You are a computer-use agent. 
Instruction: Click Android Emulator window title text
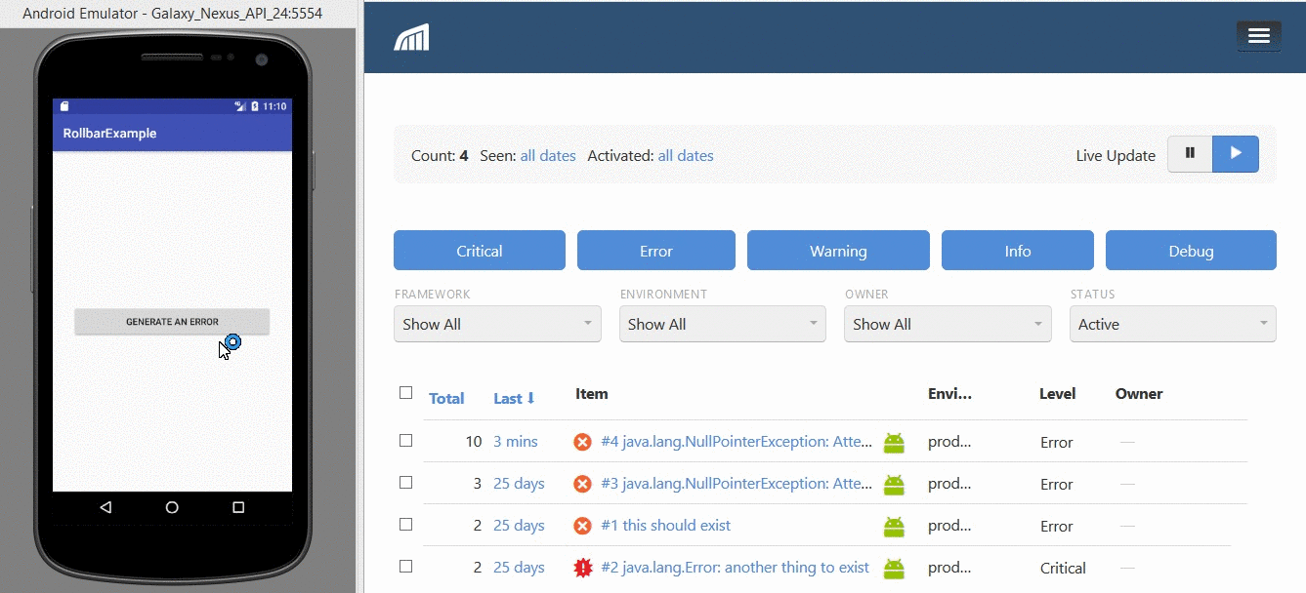[x=173, y=14]
